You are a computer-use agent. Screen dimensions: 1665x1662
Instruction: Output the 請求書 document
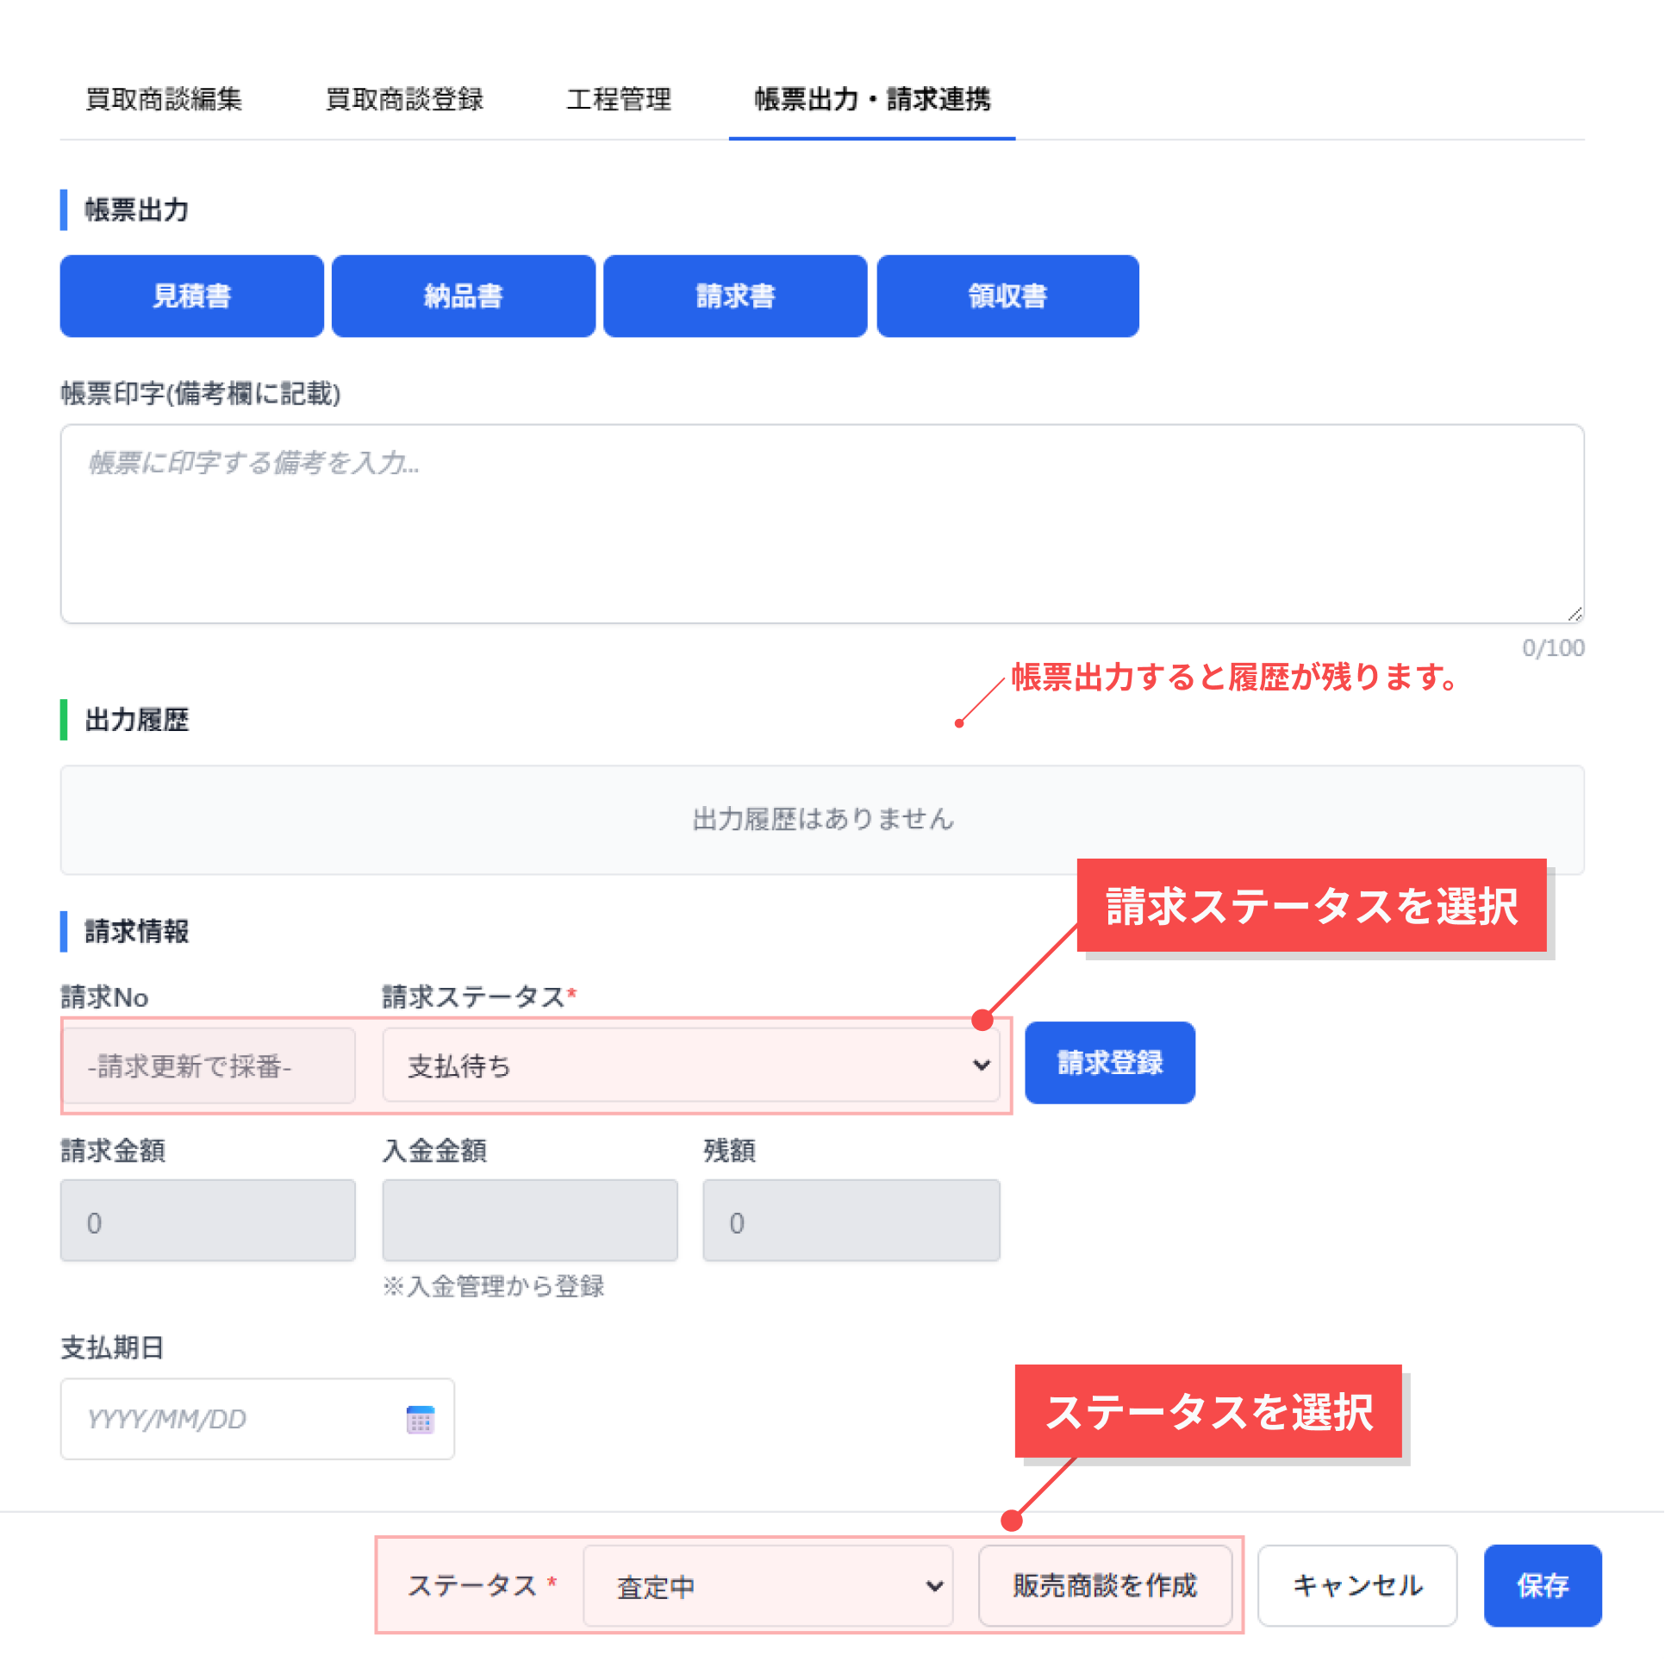pyautogui.click(x=734, y=296)
